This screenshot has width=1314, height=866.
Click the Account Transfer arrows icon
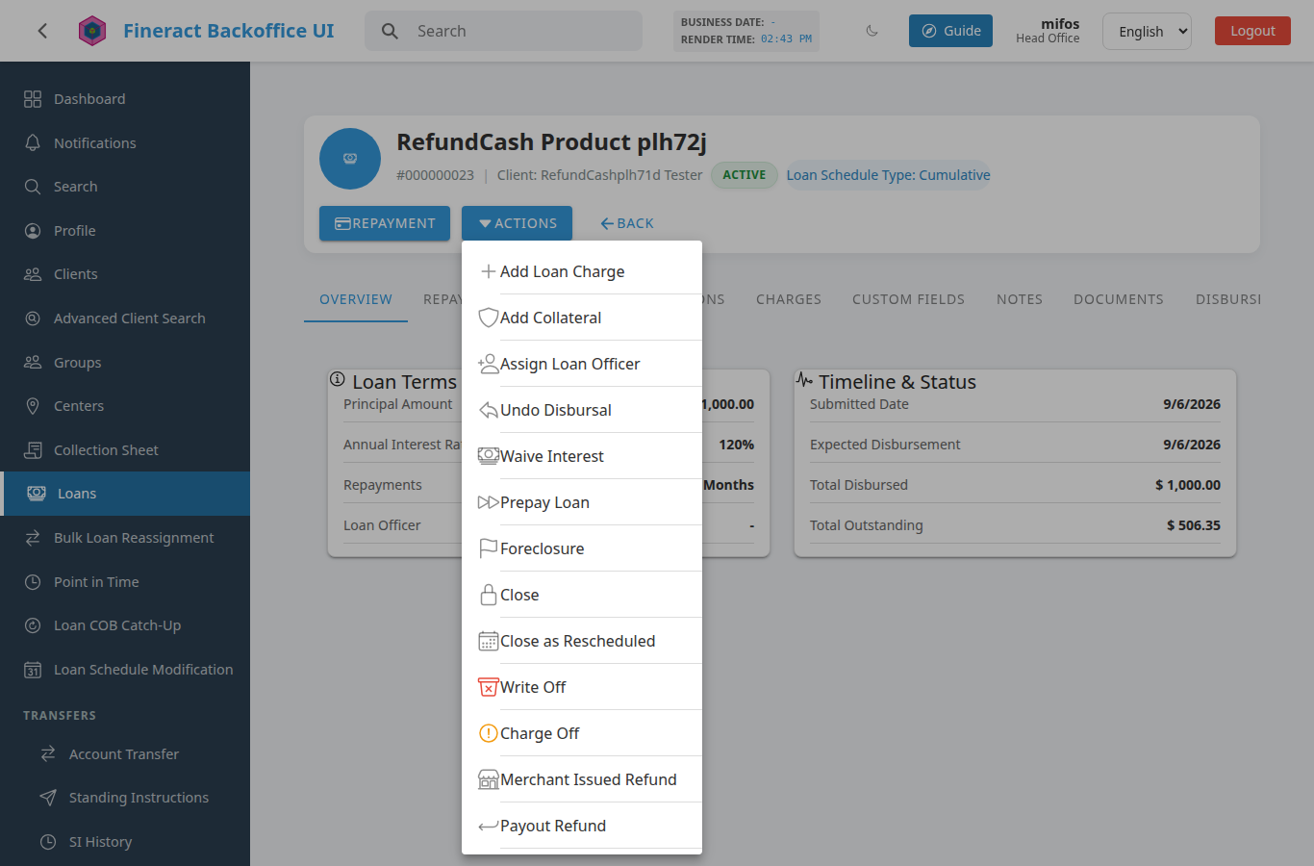(x=48, y=754)
